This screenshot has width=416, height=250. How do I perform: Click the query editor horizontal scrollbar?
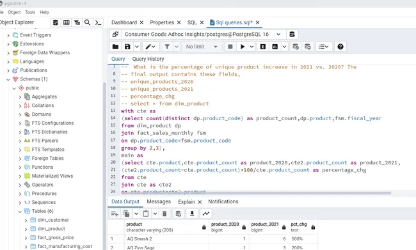(x=256, y=192)
